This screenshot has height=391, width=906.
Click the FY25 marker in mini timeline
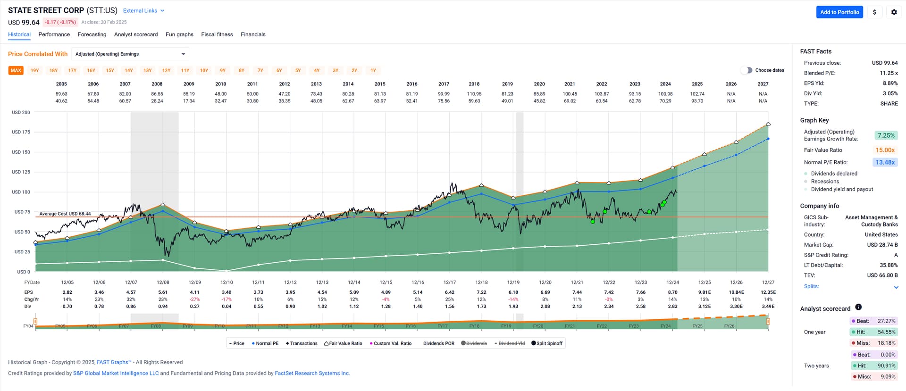point(697,326)
